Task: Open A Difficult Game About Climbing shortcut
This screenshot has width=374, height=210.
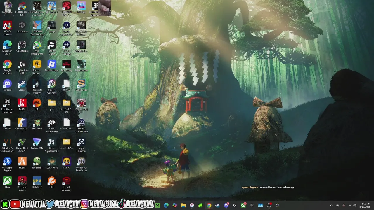Action: [37, 28]
